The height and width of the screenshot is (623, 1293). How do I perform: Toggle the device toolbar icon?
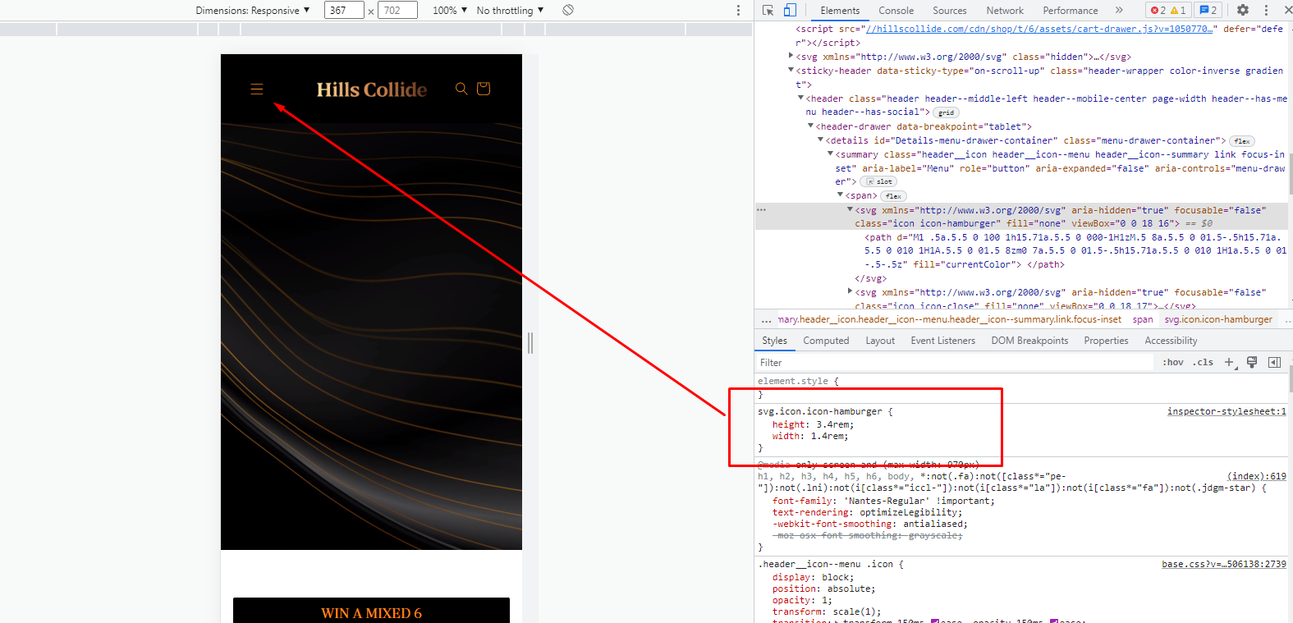coord(790,10)
